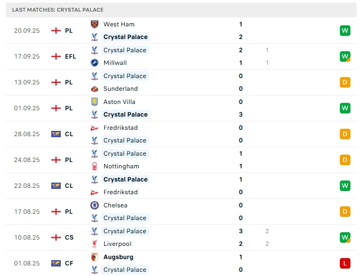Select the 13.09.25 match date

[27, 82]
